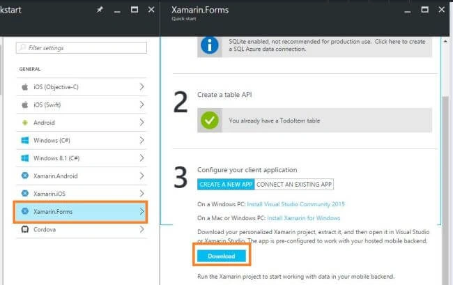Open Windows (C#) via its chevron arrow
This screenshot has width=453, height=285.
click(142, 140)
